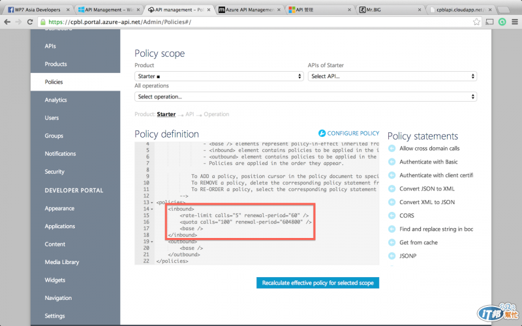This screenshot has width=522, height=326.
Task: Open the Select API dropdown
Action: [x=392, y=76]
